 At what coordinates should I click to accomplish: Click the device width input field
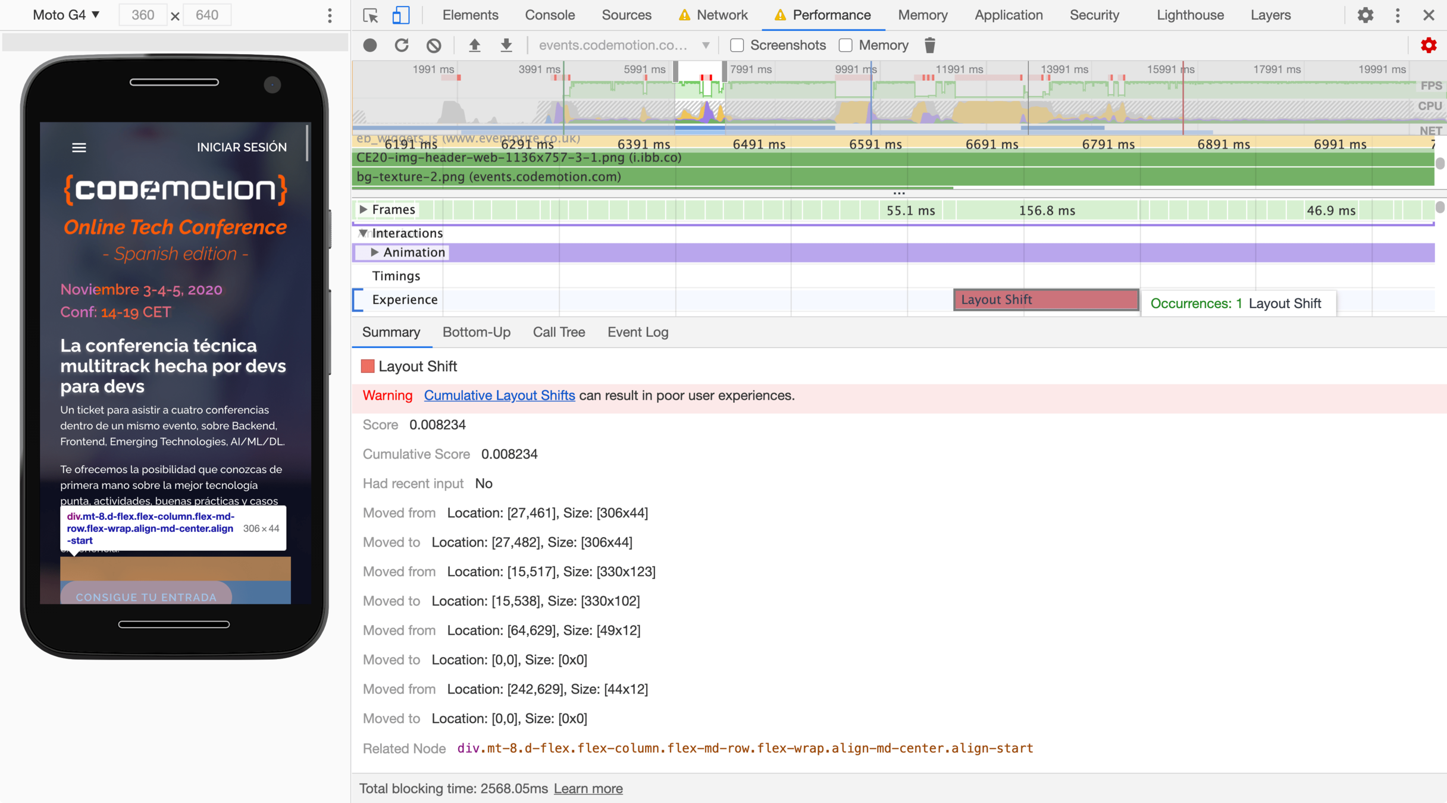click(143, 15)
